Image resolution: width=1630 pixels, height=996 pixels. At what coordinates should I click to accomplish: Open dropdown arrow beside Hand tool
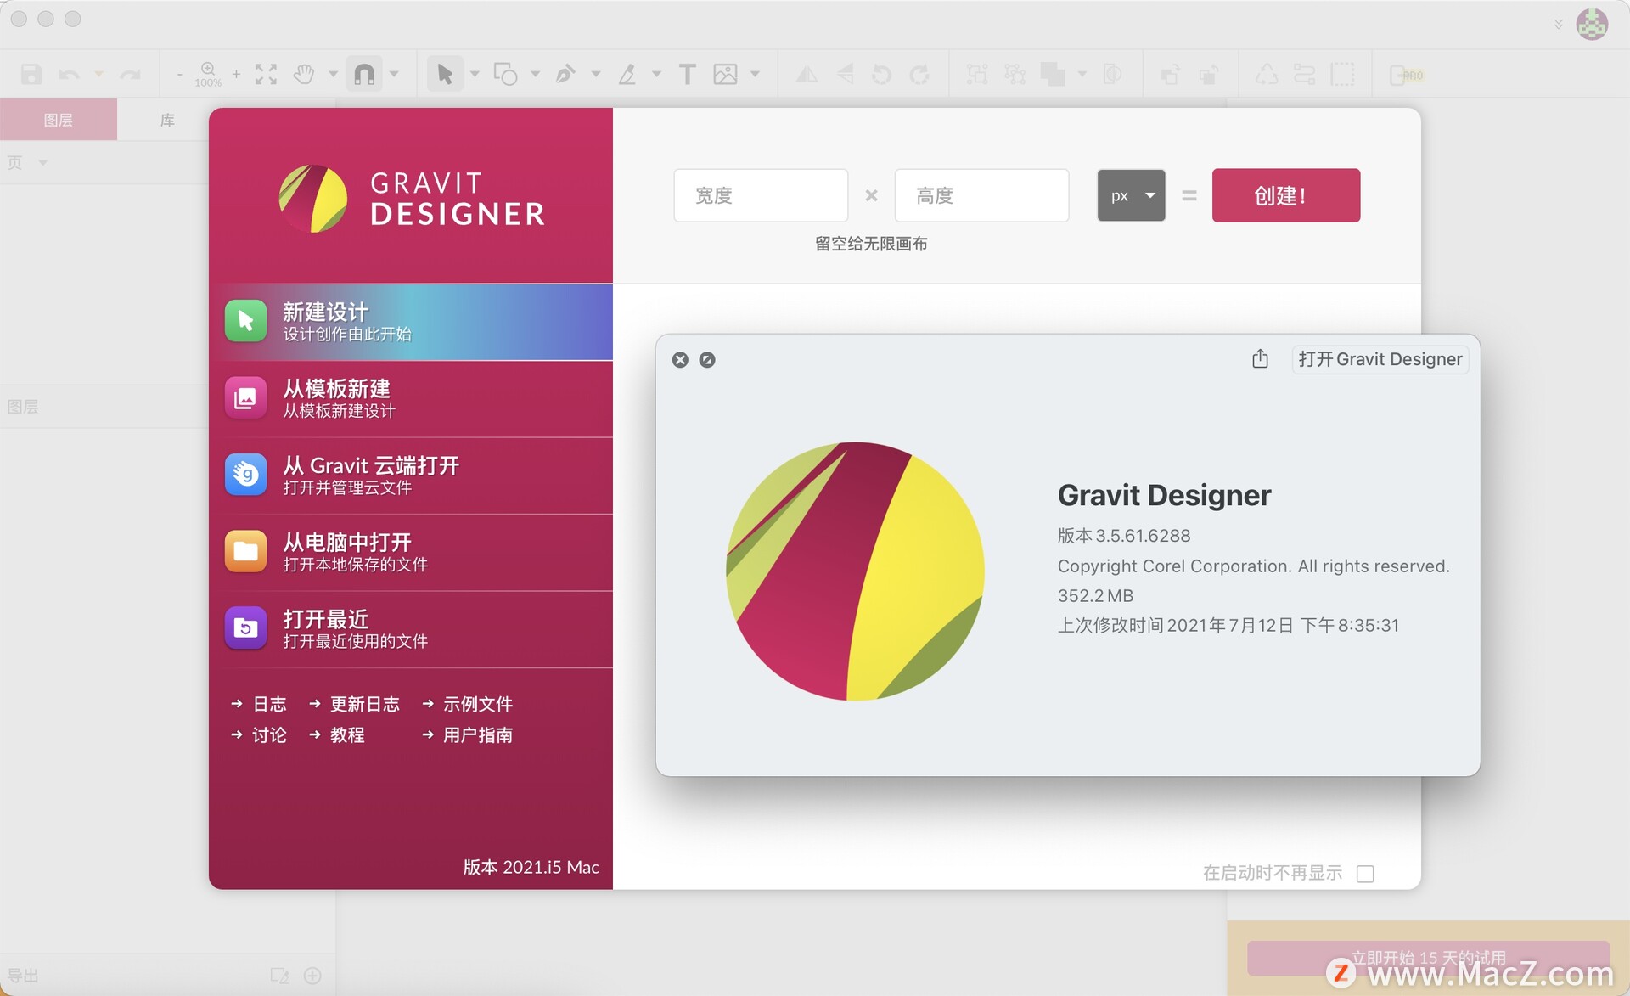coord(333,75)
